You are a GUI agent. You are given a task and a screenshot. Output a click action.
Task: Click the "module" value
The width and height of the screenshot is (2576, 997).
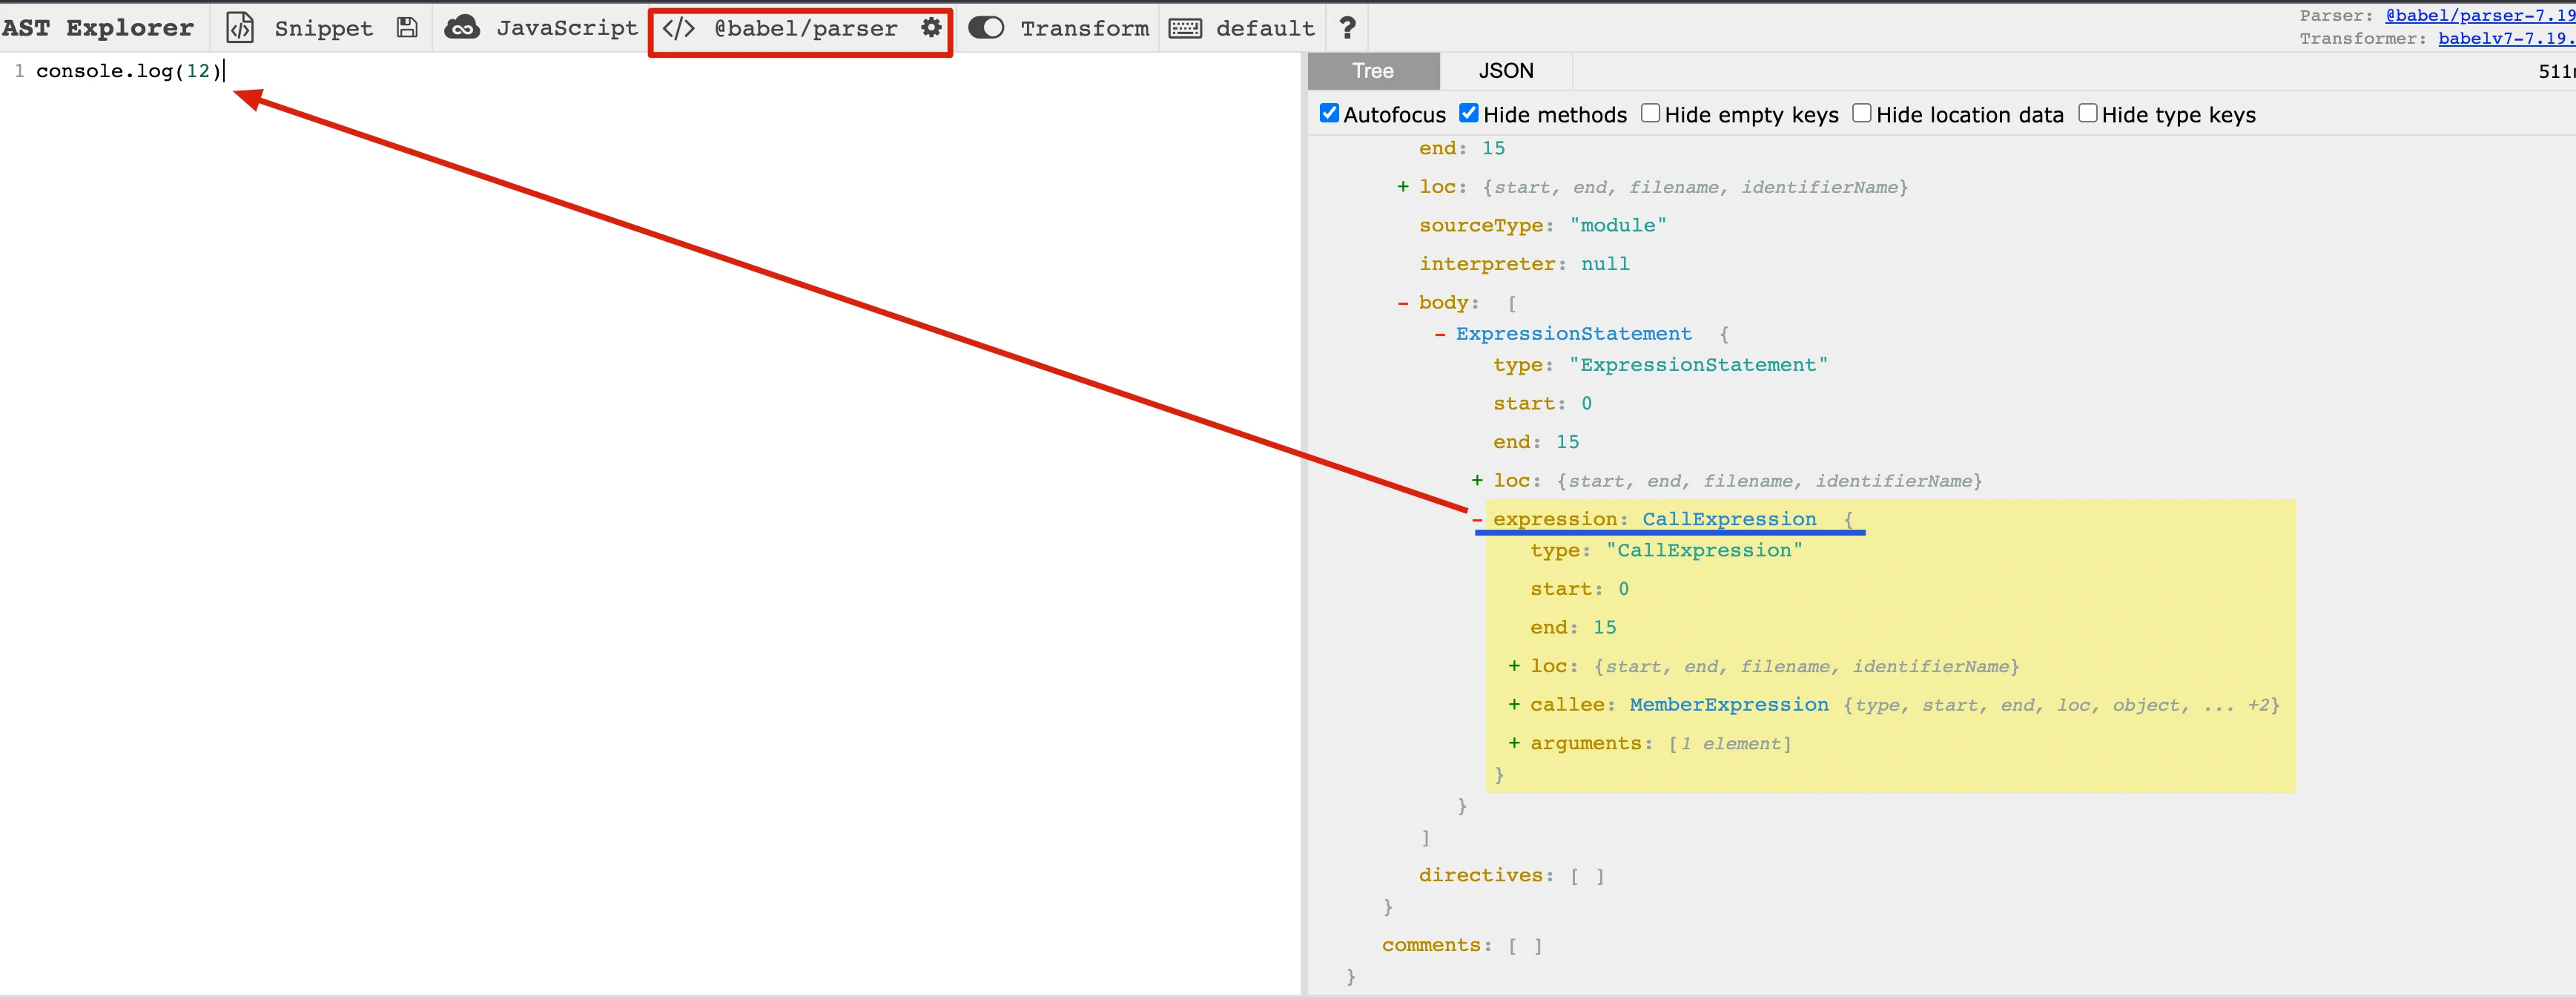(x=1618, y=225)
